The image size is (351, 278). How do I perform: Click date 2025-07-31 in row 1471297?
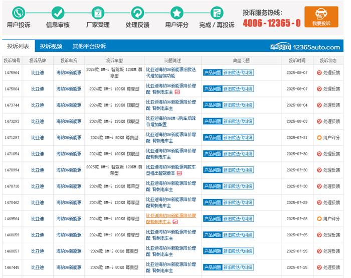click(297, 138)
